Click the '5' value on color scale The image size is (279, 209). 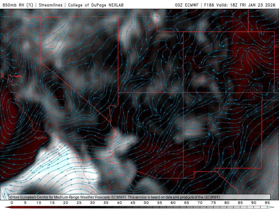pyautogui.click(x=25, y=203)
